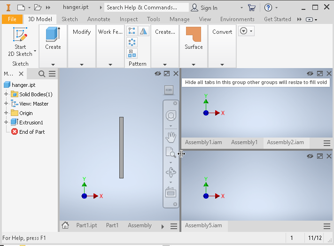Expand the View: Master tree node
The width and height of the screenshot is (334, 246).
click(6, 103)
